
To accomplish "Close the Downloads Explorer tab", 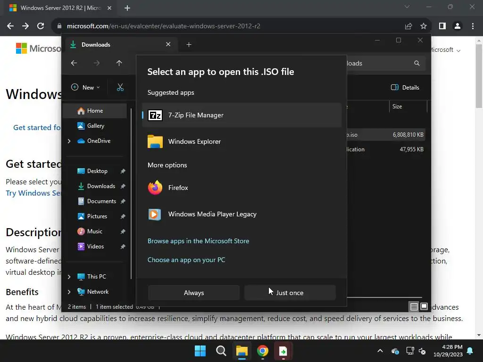I will click(x=168, y=44).
